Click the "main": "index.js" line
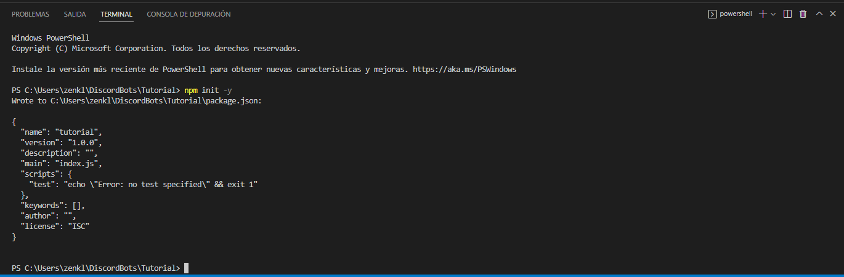 (x=60, y=164)
